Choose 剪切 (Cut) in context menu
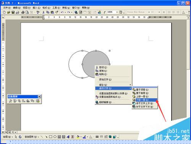This screenshot has height=144, width=191. point(113,67)
